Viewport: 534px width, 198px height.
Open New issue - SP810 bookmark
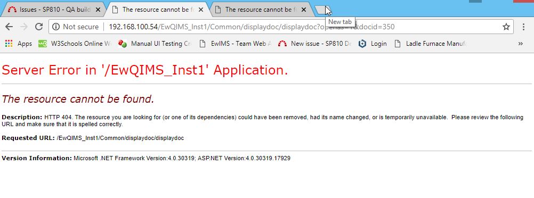[314, 44]
